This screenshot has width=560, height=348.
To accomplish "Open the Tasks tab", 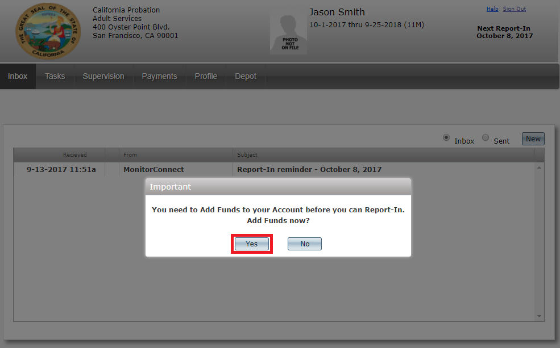I will pyautogui.click(x=55, y=76).
